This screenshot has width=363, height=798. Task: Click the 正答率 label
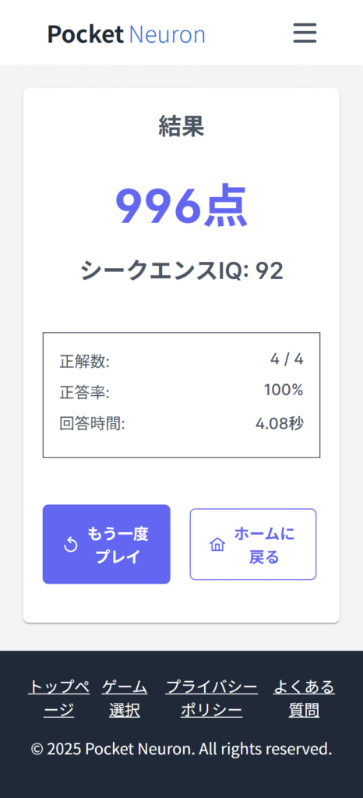(84, 393)
